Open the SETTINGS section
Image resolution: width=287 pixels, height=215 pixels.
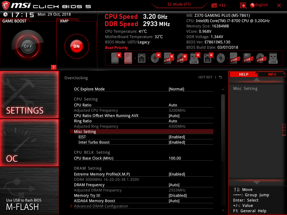coord(29,95)
